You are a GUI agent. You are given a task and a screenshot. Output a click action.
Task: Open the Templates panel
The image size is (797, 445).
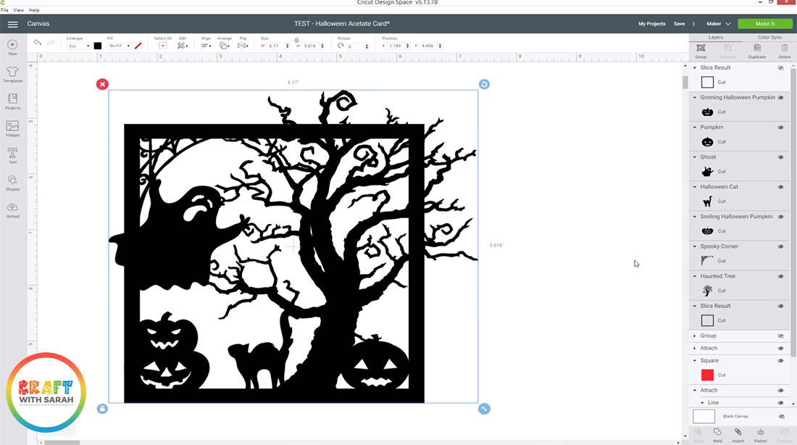[12, 74]
